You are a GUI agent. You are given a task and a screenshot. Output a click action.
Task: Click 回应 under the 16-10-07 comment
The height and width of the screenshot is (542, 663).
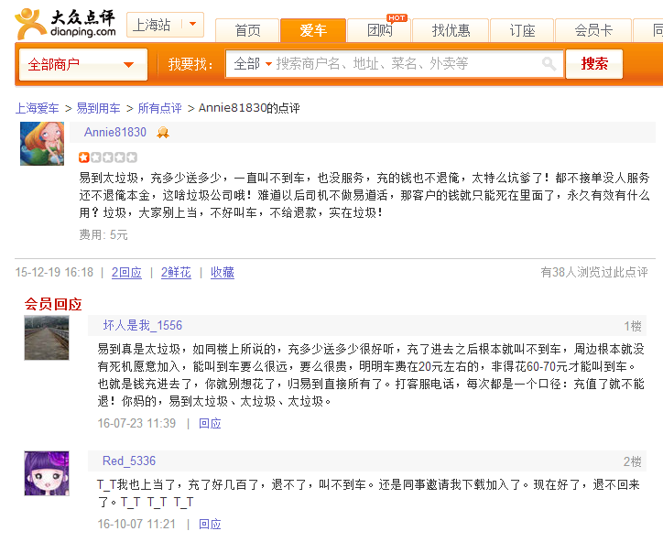tap(210, 525)
